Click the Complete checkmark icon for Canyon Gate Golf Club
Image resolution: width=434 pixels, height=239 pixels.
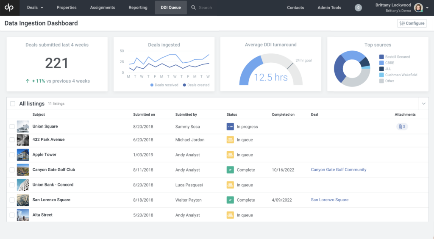pyautogui.click(x=230, y=170)
